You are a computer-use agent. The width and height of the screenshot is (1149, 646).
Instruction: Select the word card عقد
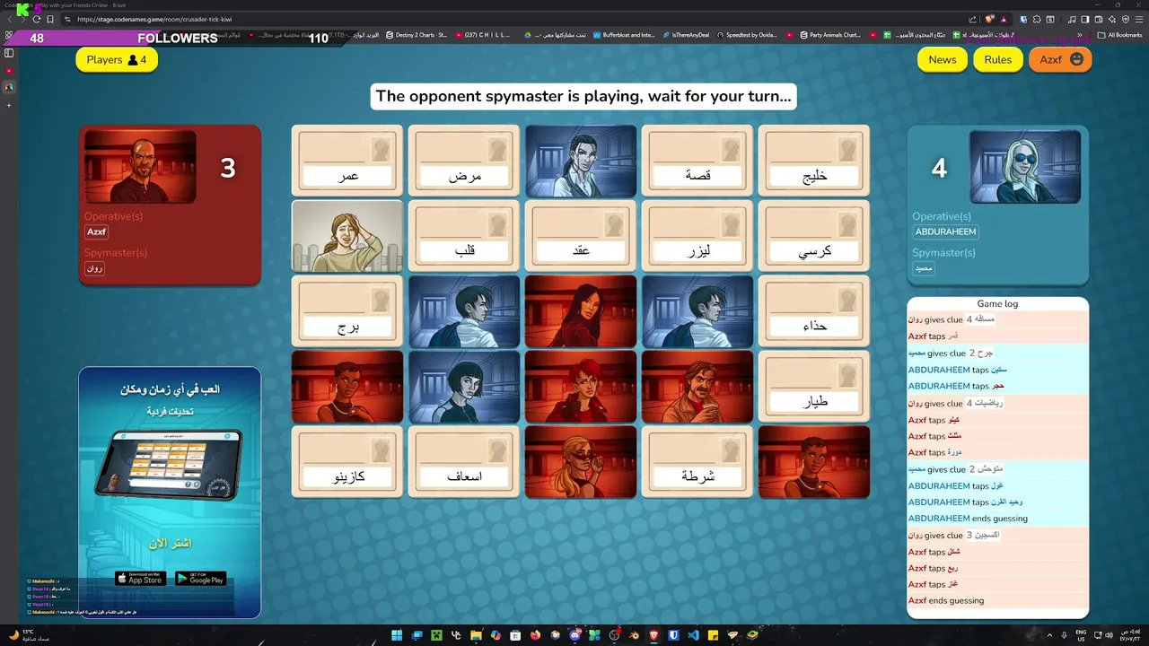[581, 236]
